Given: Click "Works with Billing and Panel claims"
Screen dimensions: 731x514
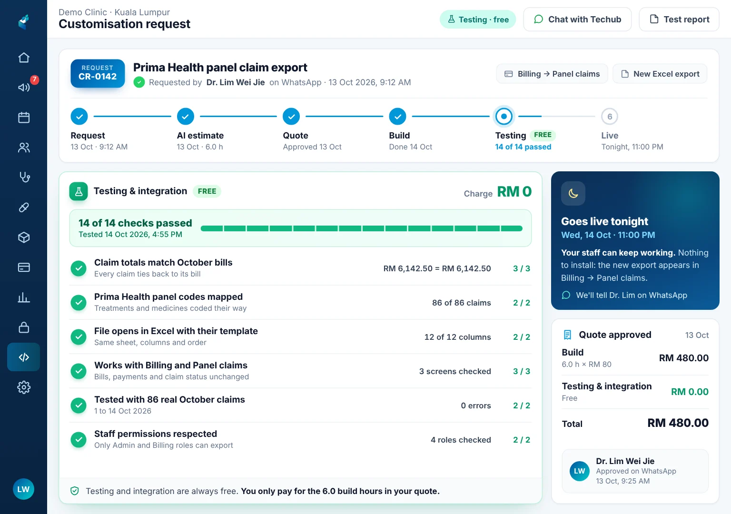Looking at the screenshot, I should click(x=171, y=365).
